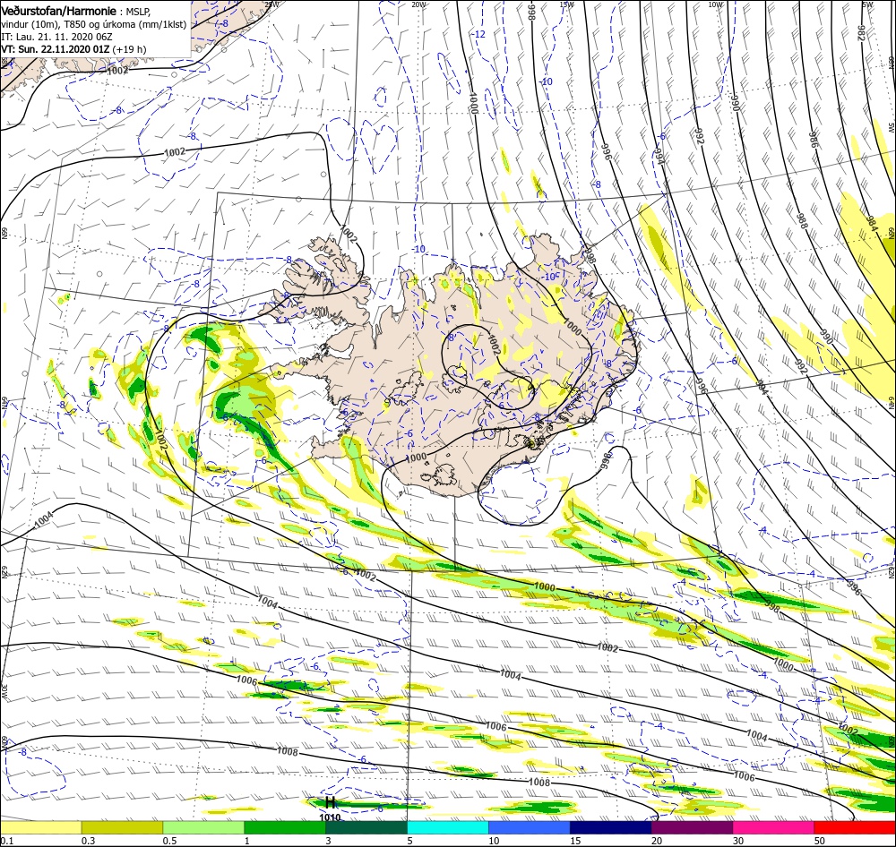Click the 982 isobar label
The image size is (896, 847).
pyautogui.click(x=860, y=33)
